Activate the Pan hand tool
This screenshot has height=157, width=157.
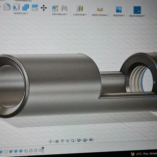pos(62,141)
